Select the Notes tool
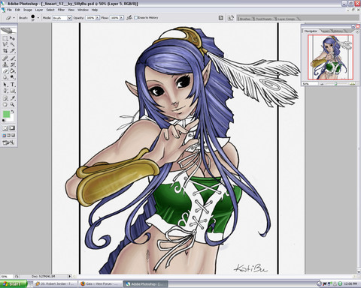 tap(5, 98)
